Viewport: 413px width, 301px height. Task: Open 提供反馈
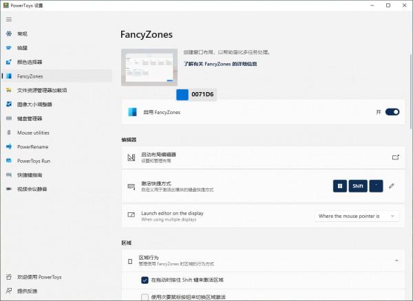(56, 291)
